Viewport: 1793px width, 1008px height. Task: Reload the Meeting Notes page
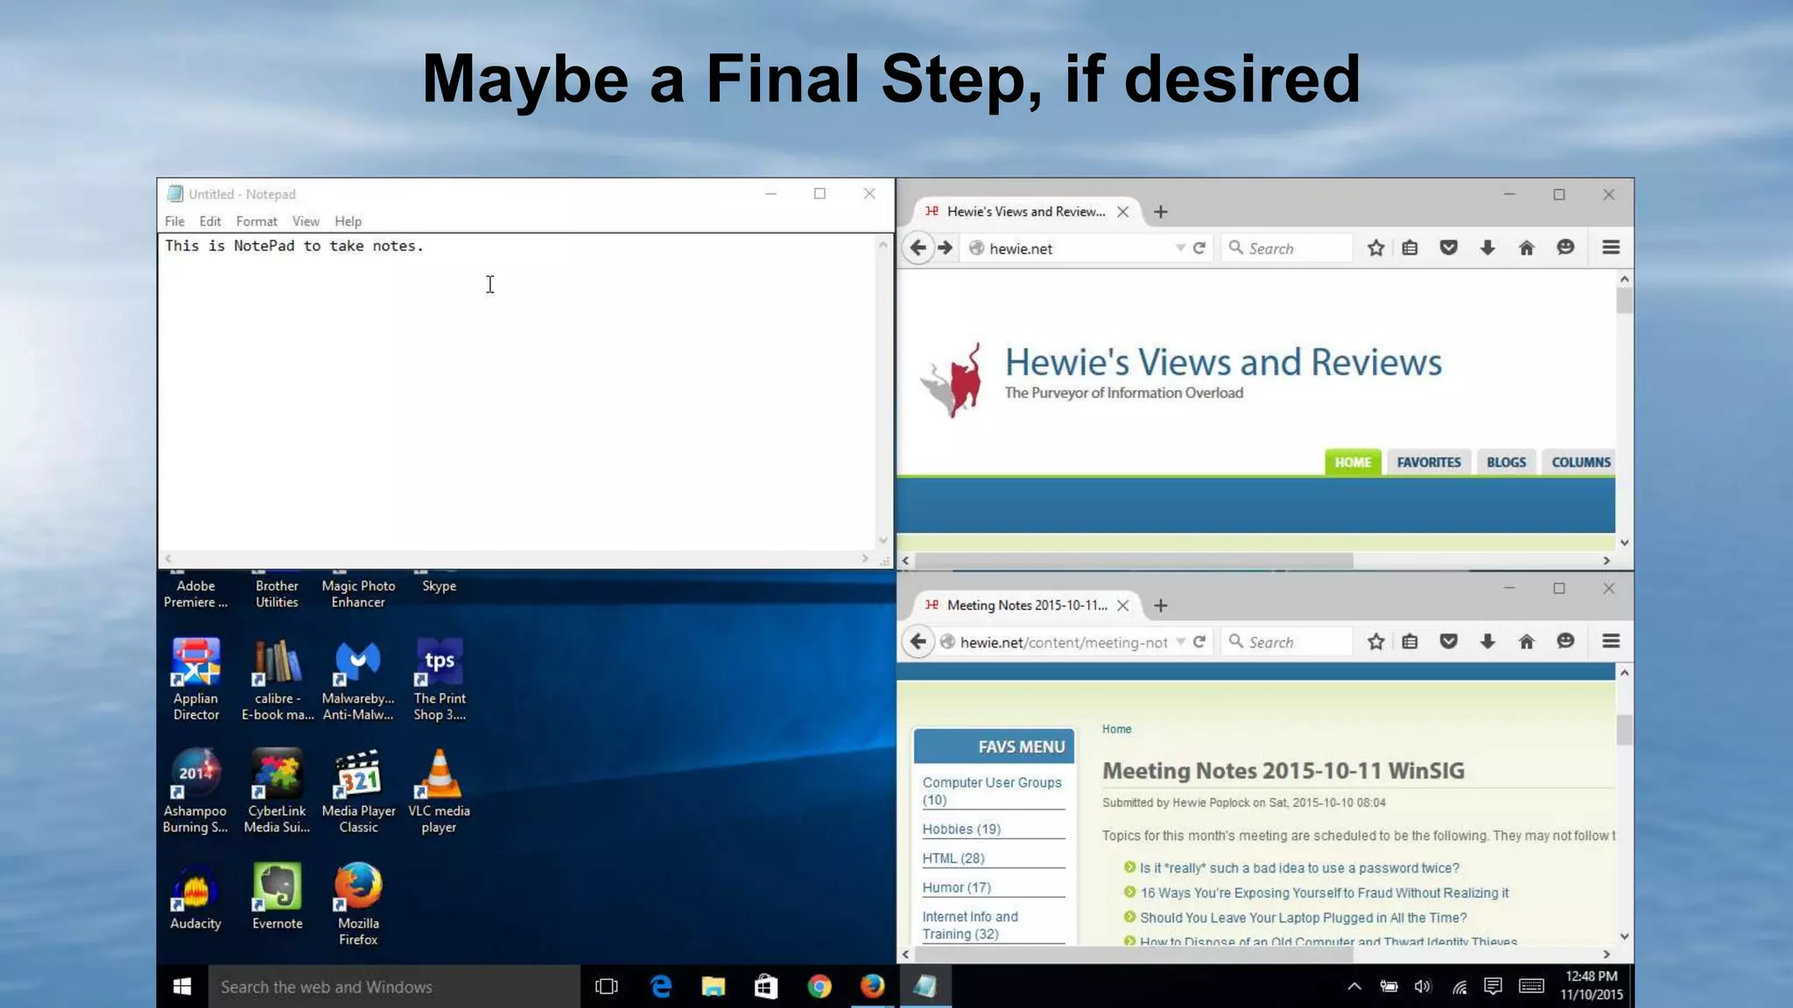point(1199,641)
